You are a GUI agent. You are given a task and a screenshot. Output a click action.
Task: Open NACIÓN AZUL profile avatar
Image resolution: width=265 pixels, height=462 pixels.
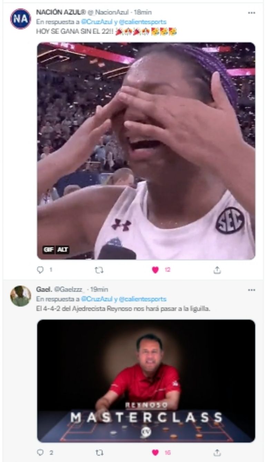coord(20,19)
